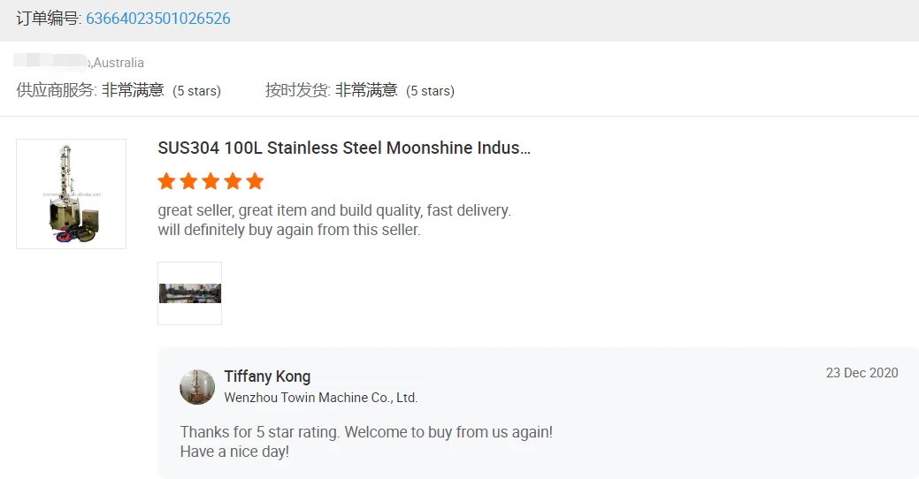Click the 订单编号 label

49,19
